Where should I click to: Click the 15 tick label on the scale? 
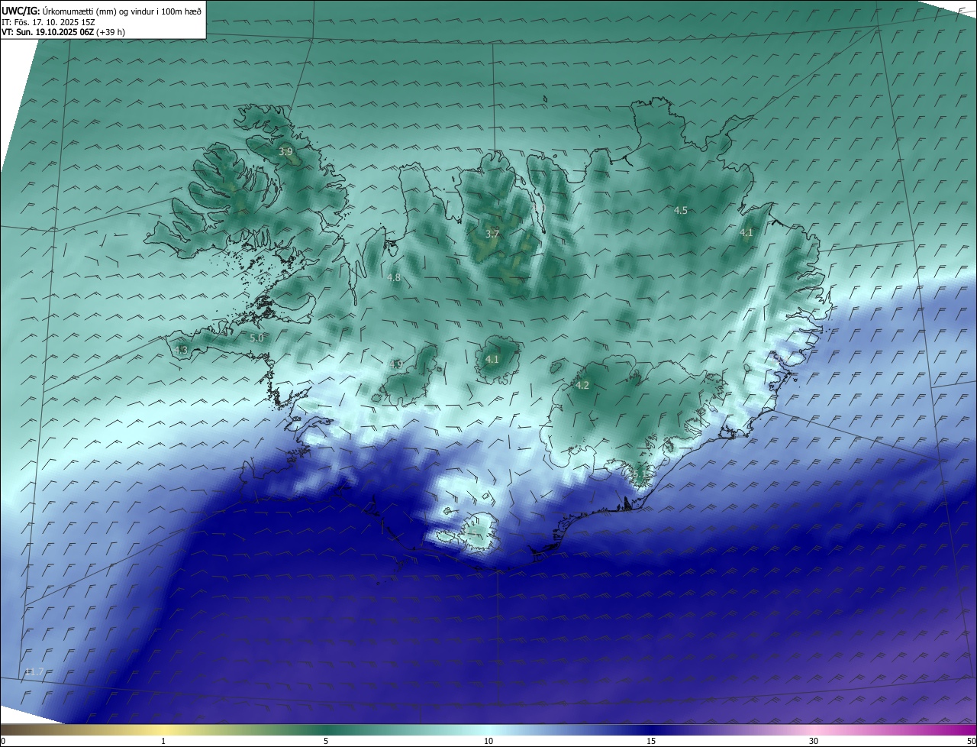(x=651, y=741)
